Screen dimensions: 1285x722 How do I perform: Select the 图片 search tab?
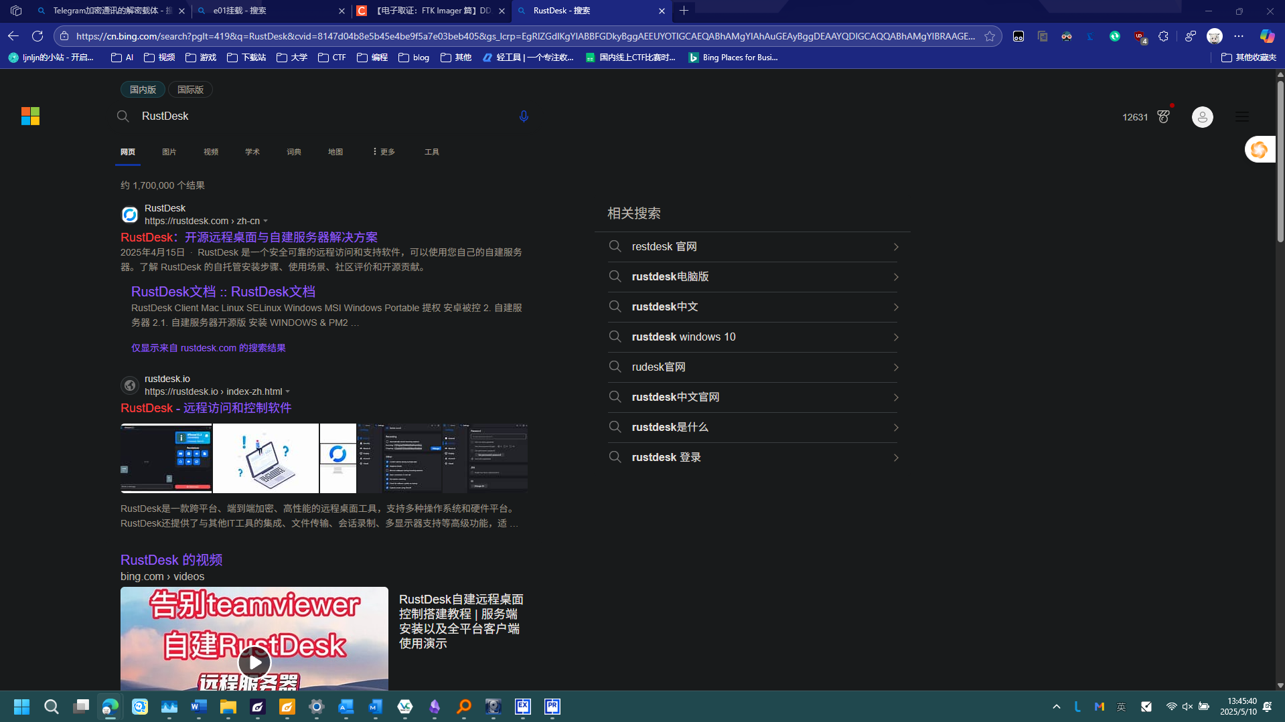(169, 152)
